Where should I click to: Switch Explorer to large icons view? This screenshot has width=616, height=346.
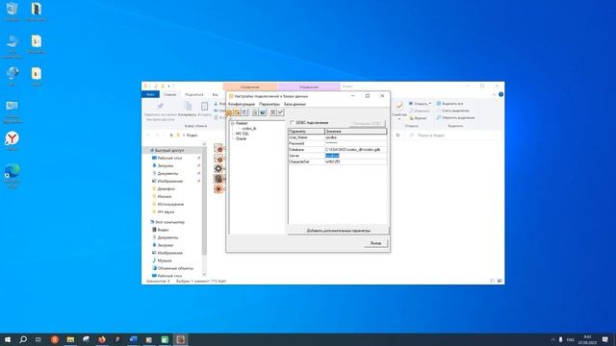click(500, 281)
